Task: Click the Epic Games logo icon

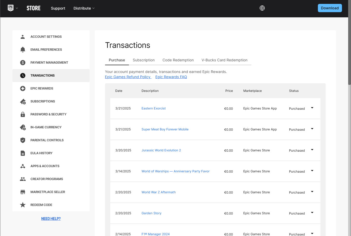Action: tap(11, 8)
